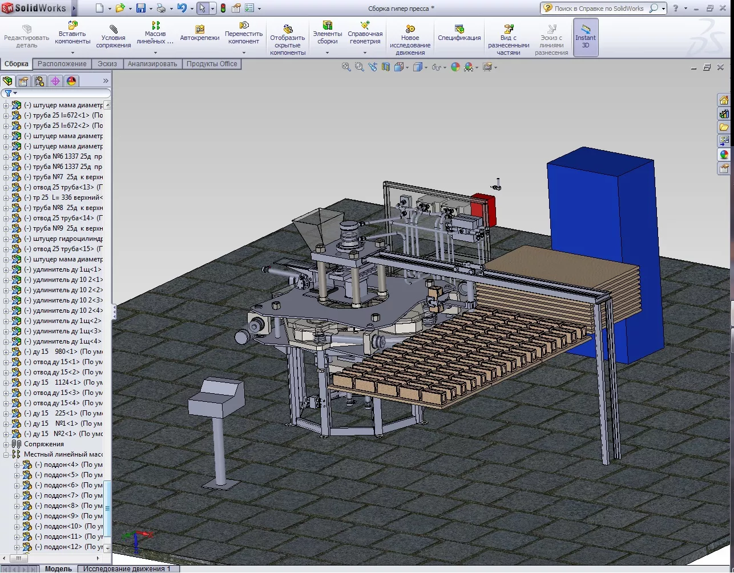Toggle the Instant 3D button

585,37
